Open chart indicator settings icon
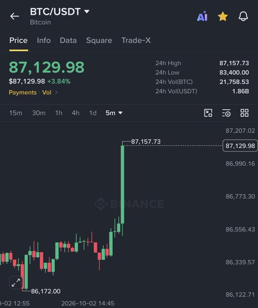The image size is (258, 308). 226,113
